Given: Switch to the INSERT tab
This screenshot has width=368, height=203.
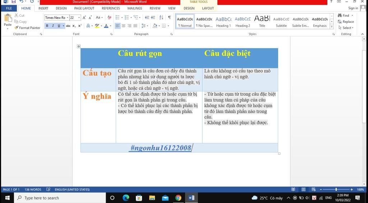Looking at the screenshot, I should pos(43,8).
